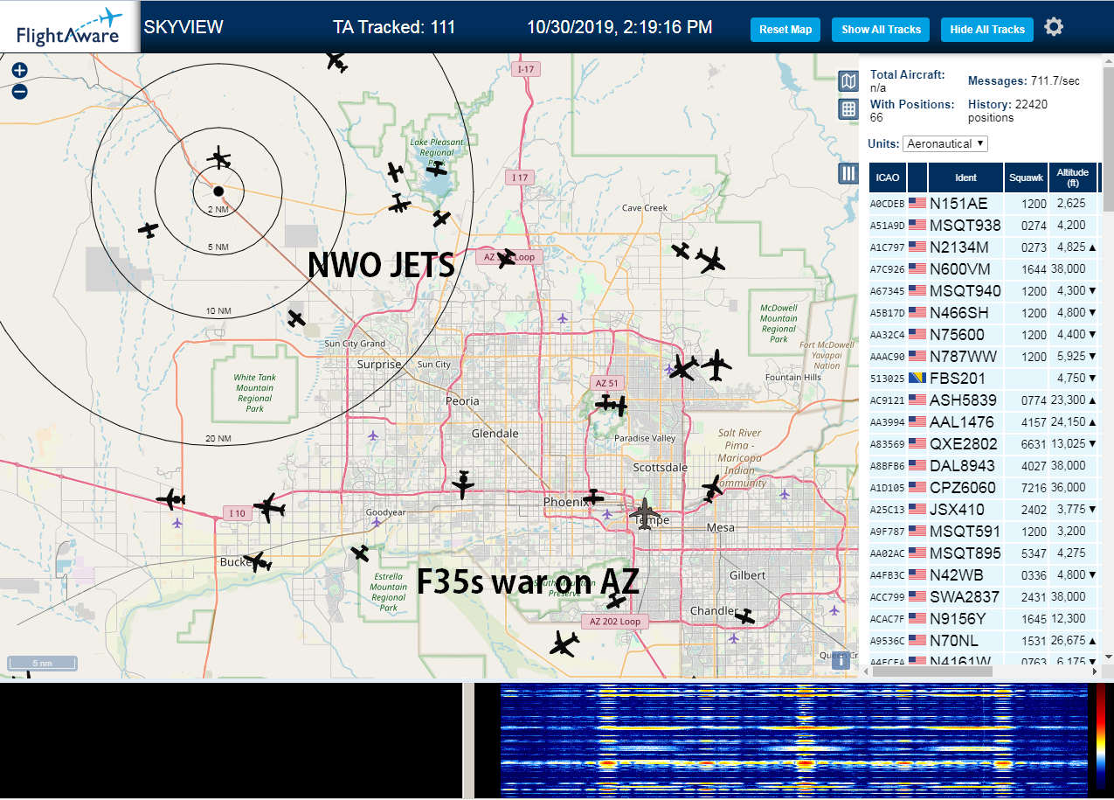Screen dimensions: 1114x800
Task: Select the aircraft southeast of Chandler
Action: click(744, 616)
